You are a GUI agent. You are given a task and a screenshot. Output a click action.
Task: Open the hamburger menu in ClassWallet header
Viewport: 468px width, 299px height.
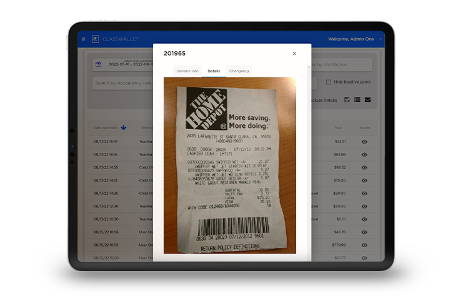84,39
